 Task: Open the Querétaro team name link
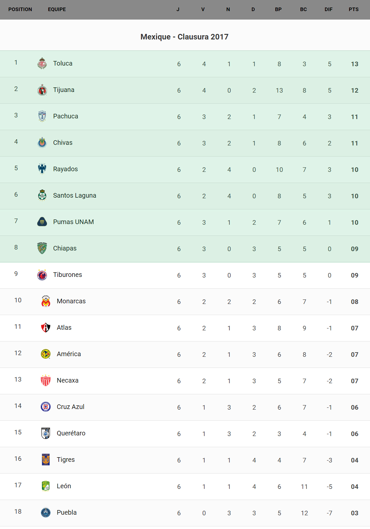point(71,433)
